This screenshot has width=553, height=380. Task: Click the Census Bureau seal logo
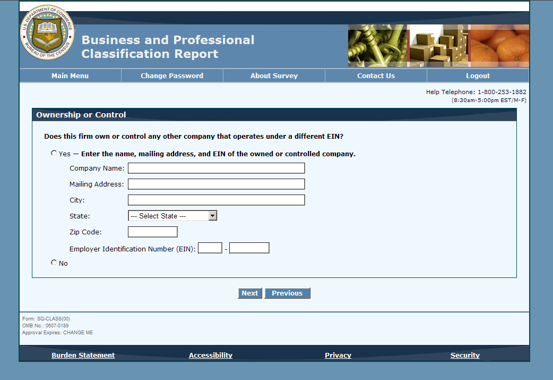47,32
